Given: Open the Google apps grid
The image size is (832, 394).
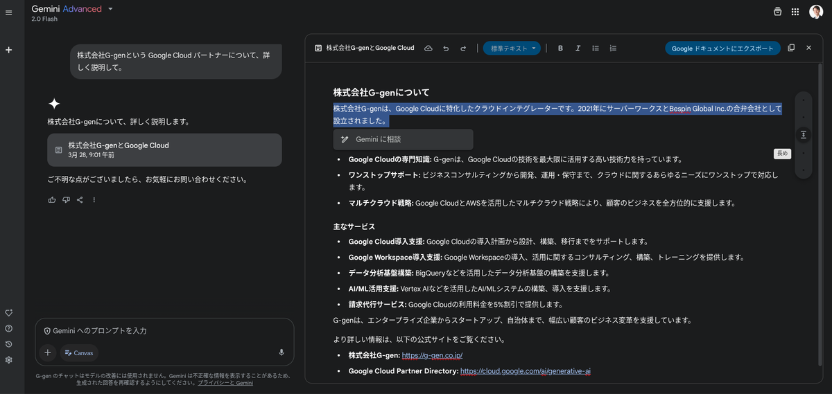Looking at the screenshot, I should click(795, 12).
